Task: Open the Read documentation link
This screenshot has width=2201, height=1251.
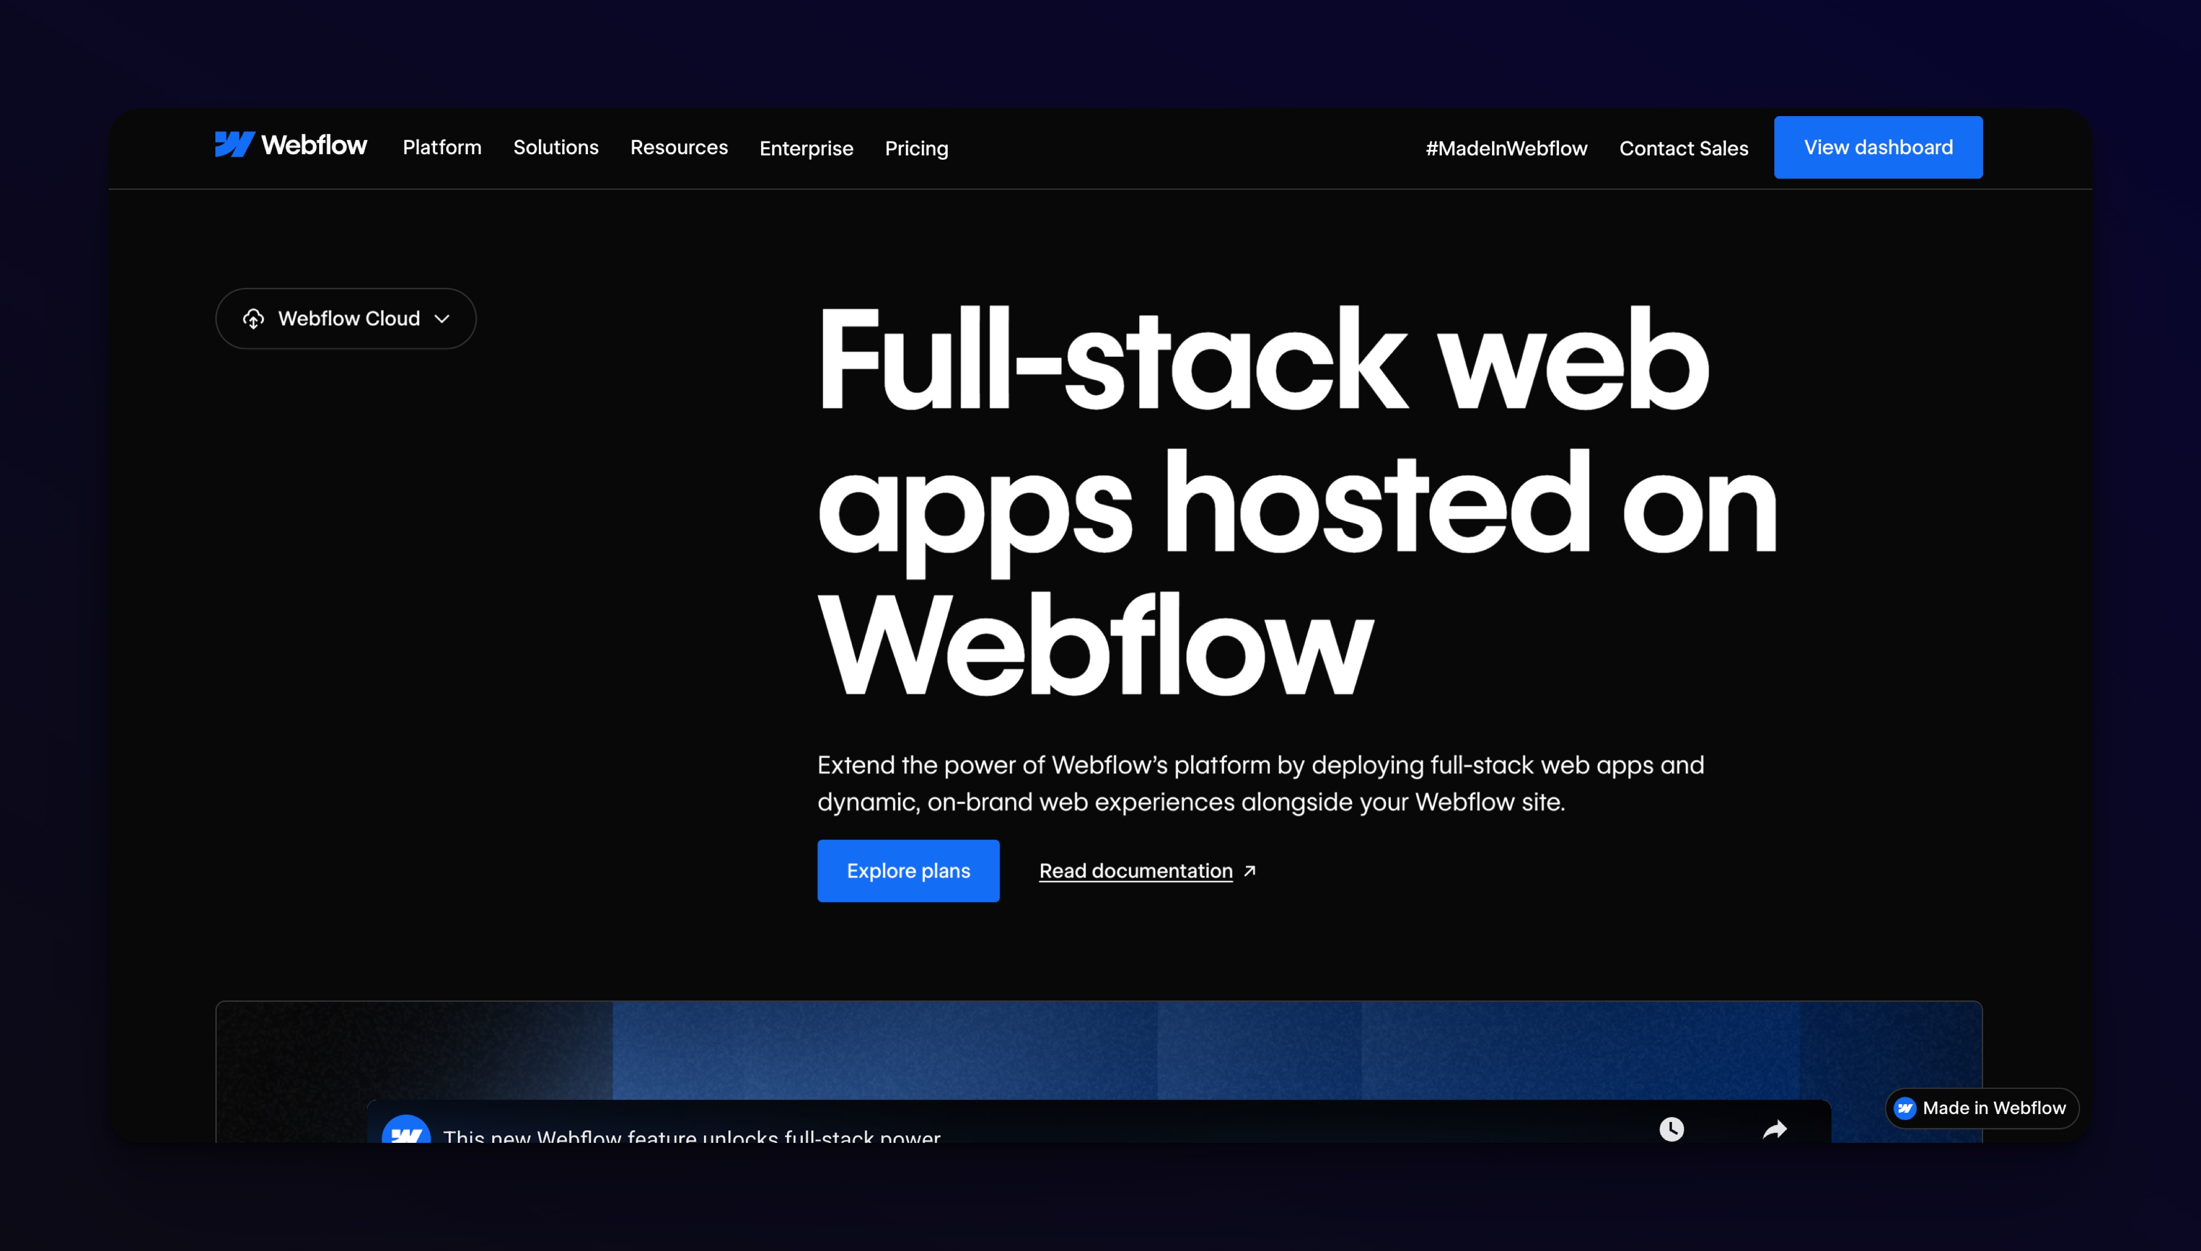Action: click(1135, 871)
